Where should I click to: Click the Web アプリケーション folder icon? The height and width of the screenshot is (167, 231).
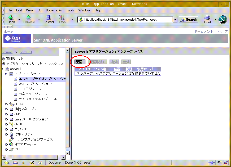coord(16,84)
